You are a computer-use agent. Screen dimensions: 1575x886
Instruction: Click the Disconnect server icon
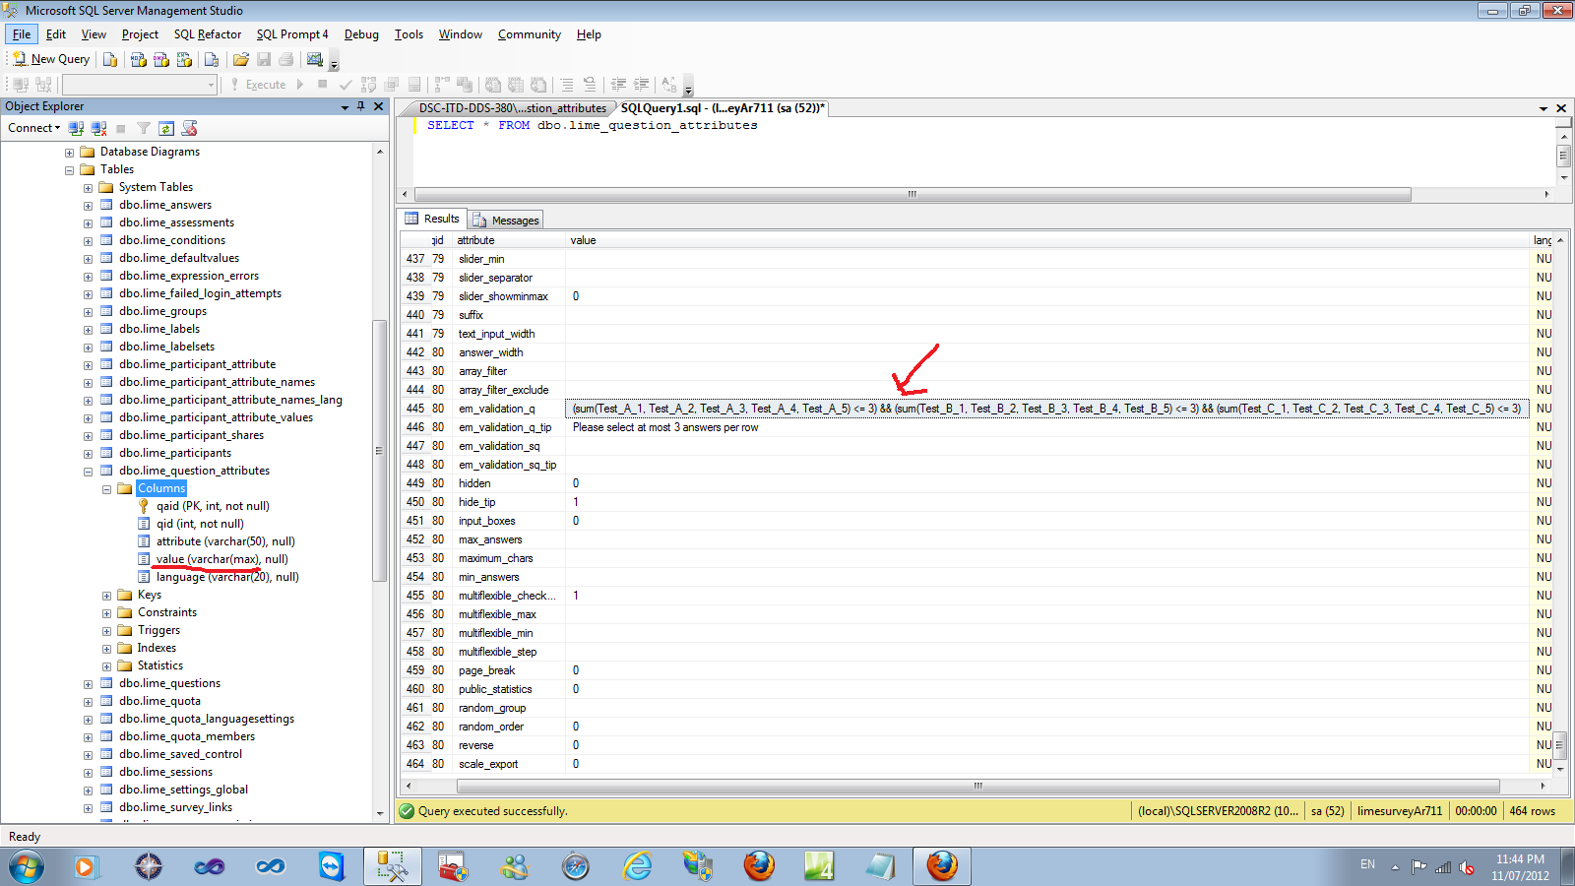point(98,129)
